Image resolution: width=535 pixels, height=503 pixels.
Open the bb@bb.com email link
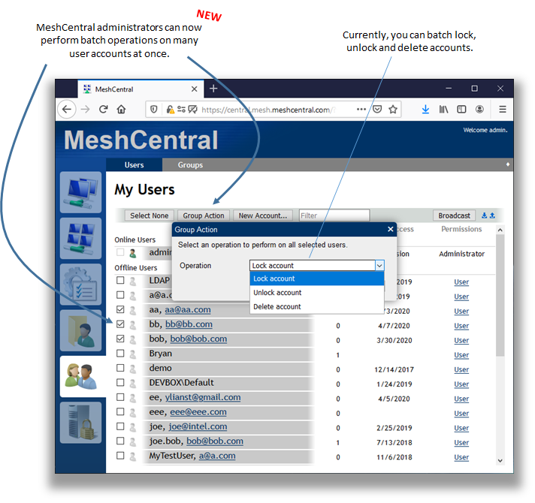(x=189, y=324)
